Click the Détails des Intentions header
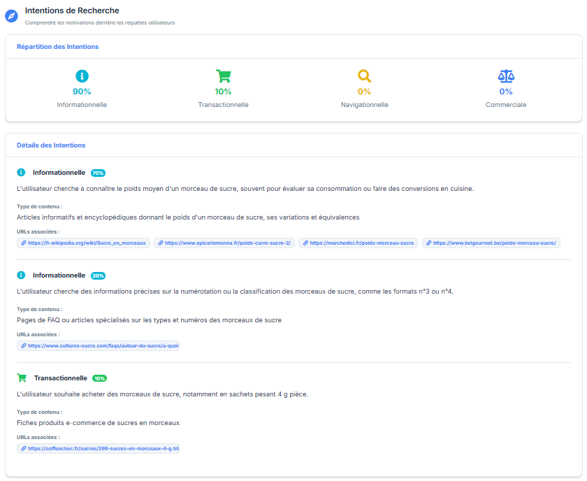Screen dimensions: 587x481 tap(51, 145)
